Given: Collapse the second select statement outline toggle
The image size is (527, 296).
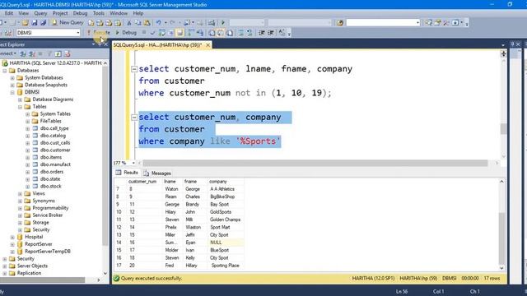Looking at the screenshot, I should (134, 118).
